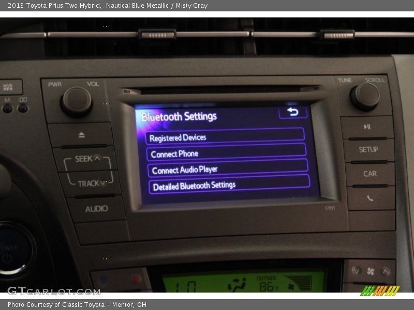
Task: Click the TUNE SCROLL knob
Action: [x=365, y=96]
